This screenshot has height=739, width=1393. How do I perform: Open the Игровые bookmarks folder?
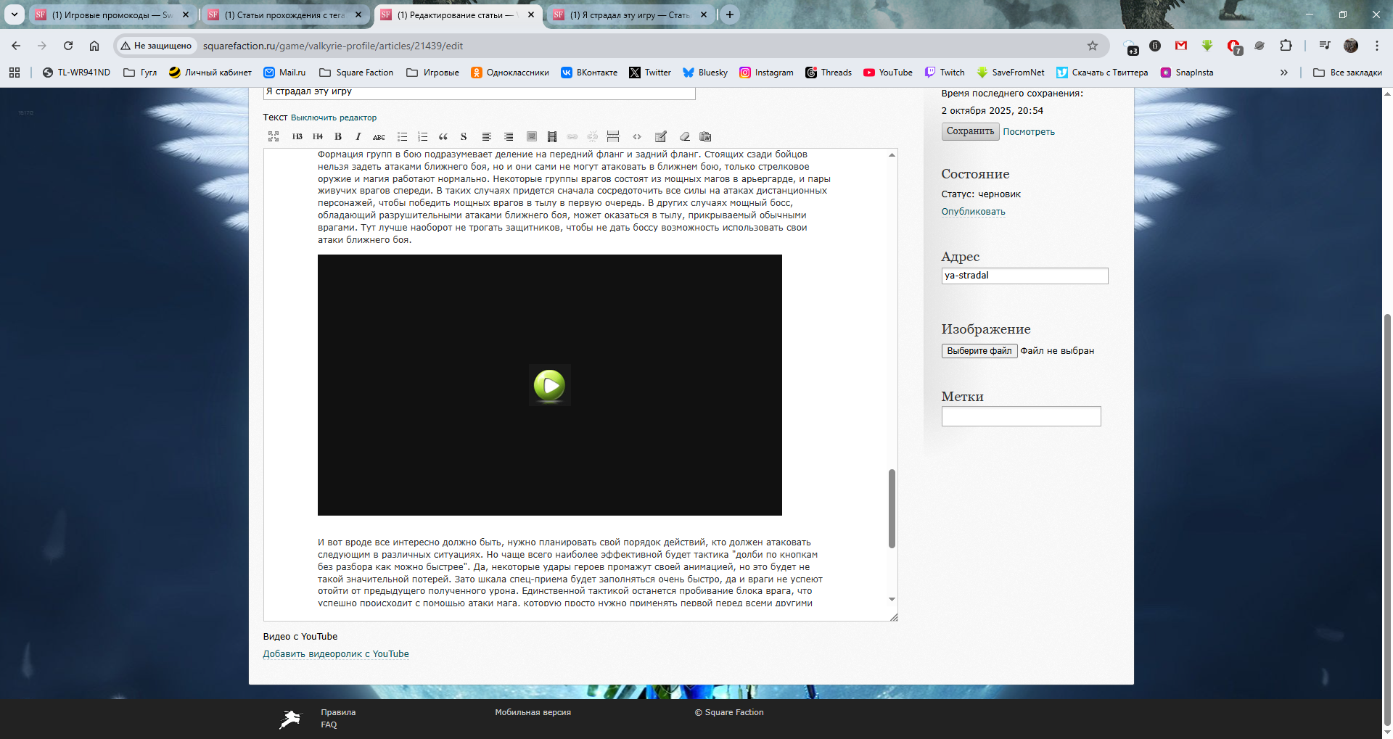(x=433, y=73)
